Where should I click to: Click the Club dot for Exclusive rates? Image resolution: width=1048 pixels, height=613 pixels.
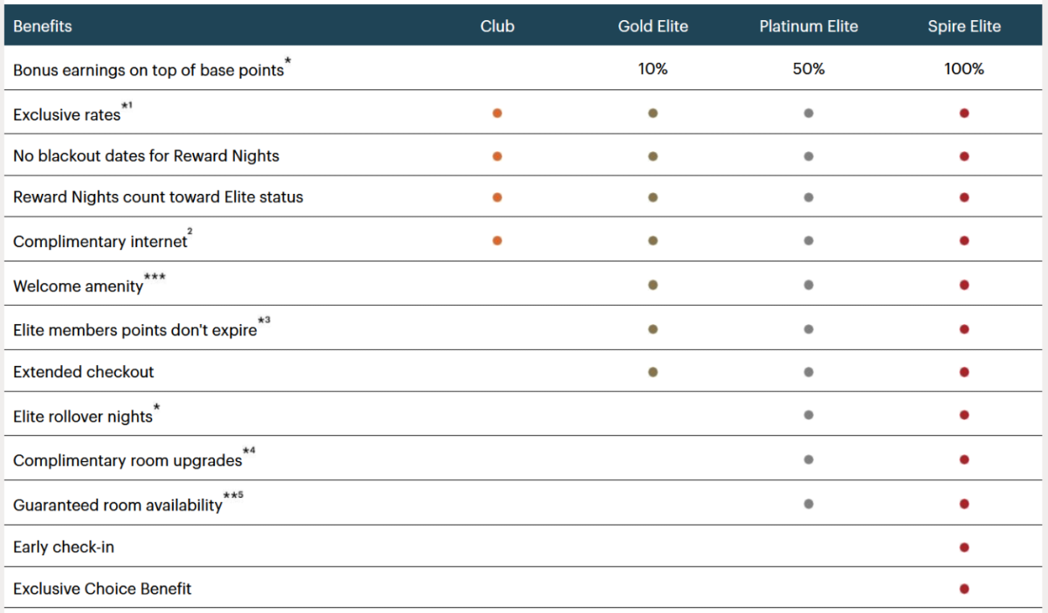(497, 113)
